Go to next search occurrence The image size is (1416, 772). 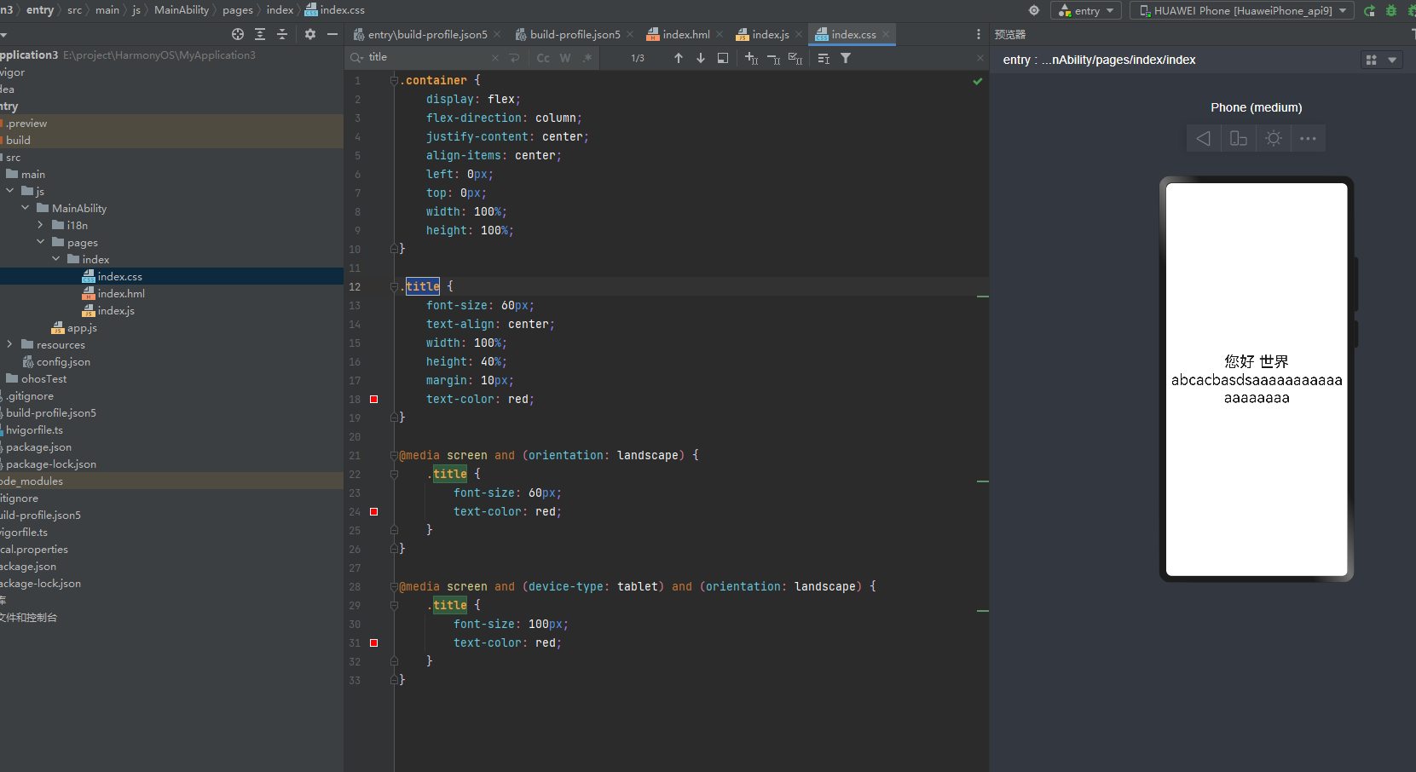[x=701, y=58]
